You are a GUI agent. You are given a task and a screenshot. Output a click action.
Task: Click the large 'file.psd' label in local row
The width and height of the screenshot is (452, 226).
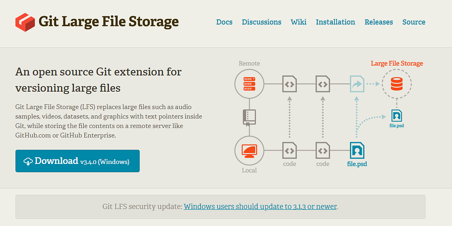click(357, 164)
